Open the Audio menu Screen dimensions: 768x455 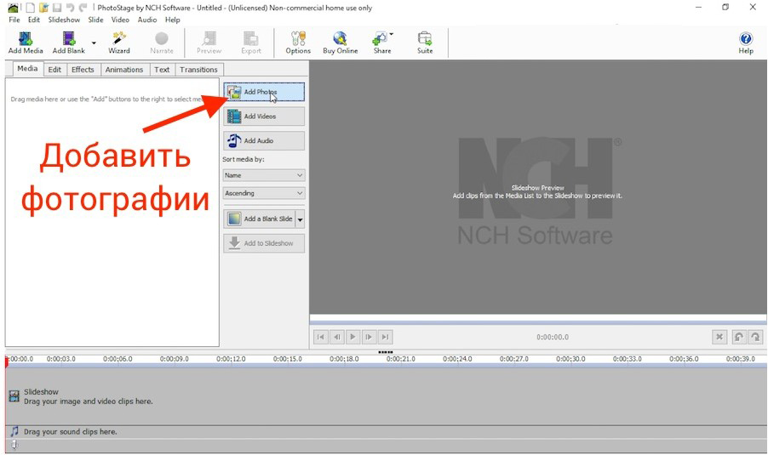pos(147,20)
